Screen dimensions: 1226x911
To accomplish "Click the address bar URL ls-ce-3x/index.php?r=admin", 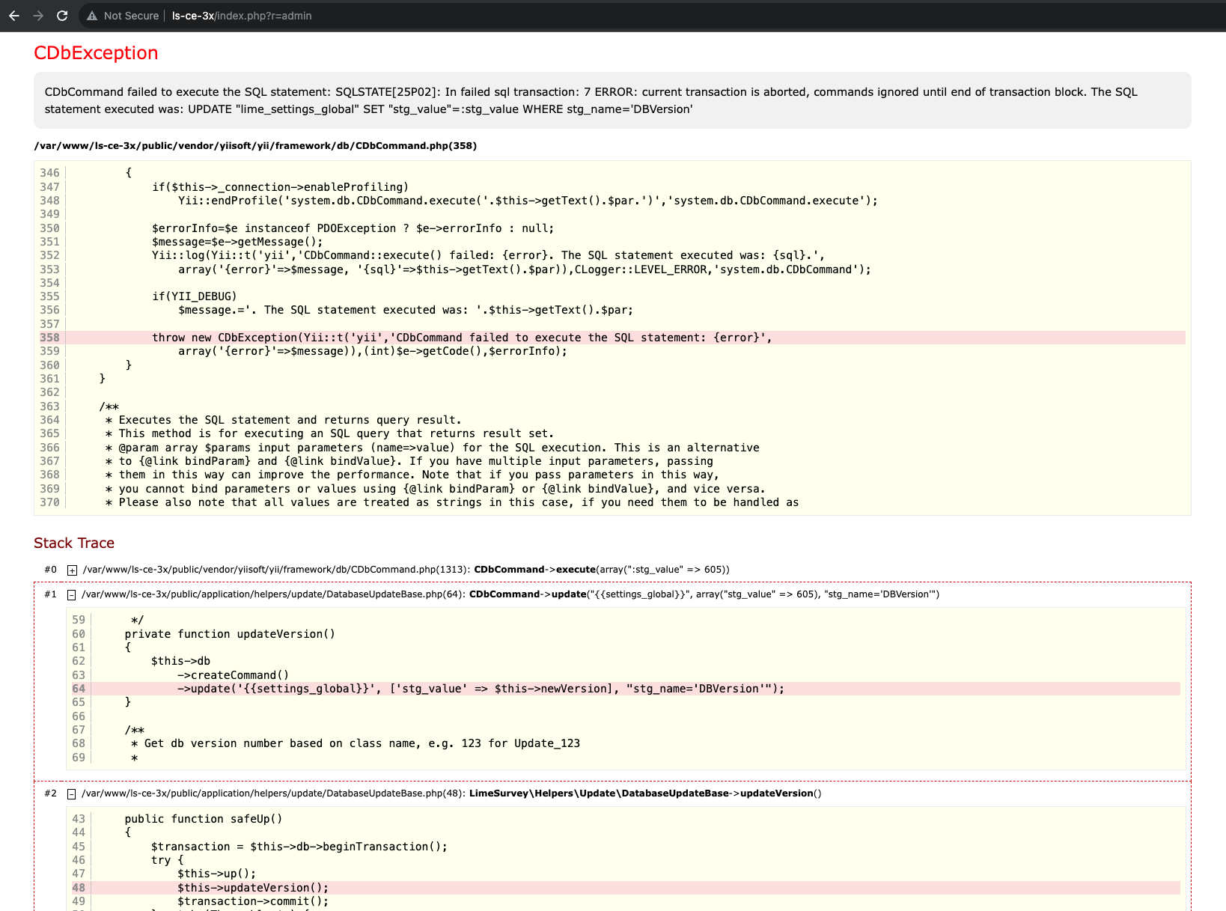I will [x=242, y=16].
